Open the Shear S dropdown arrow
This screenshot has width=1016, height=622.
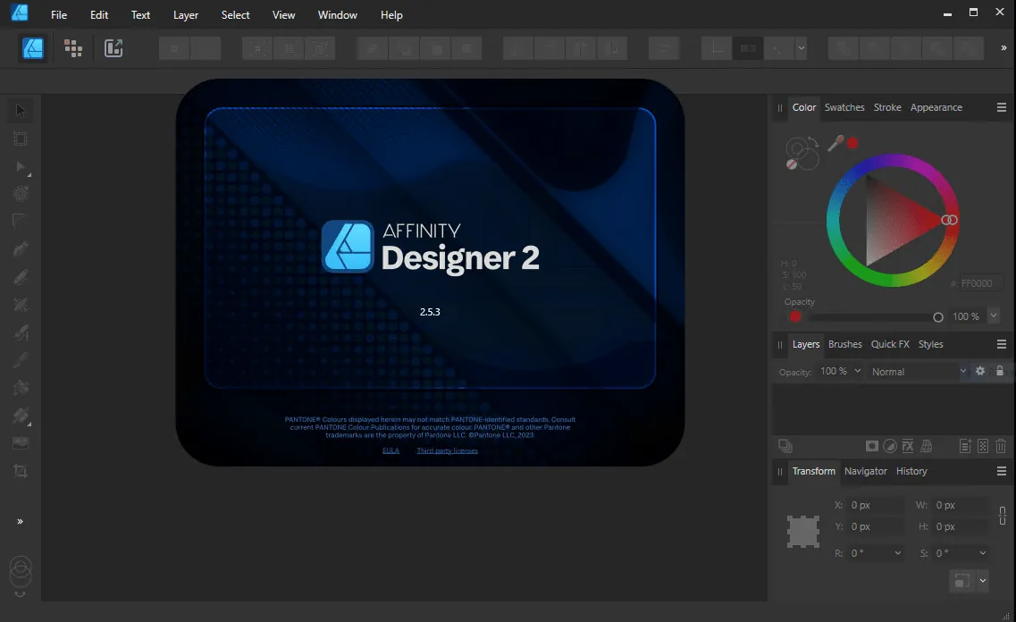pos(982,552)
